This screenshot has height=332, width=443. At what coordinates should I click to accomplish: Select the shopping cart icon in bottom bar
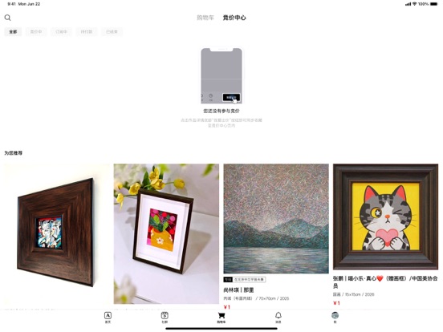pos(221,318)
